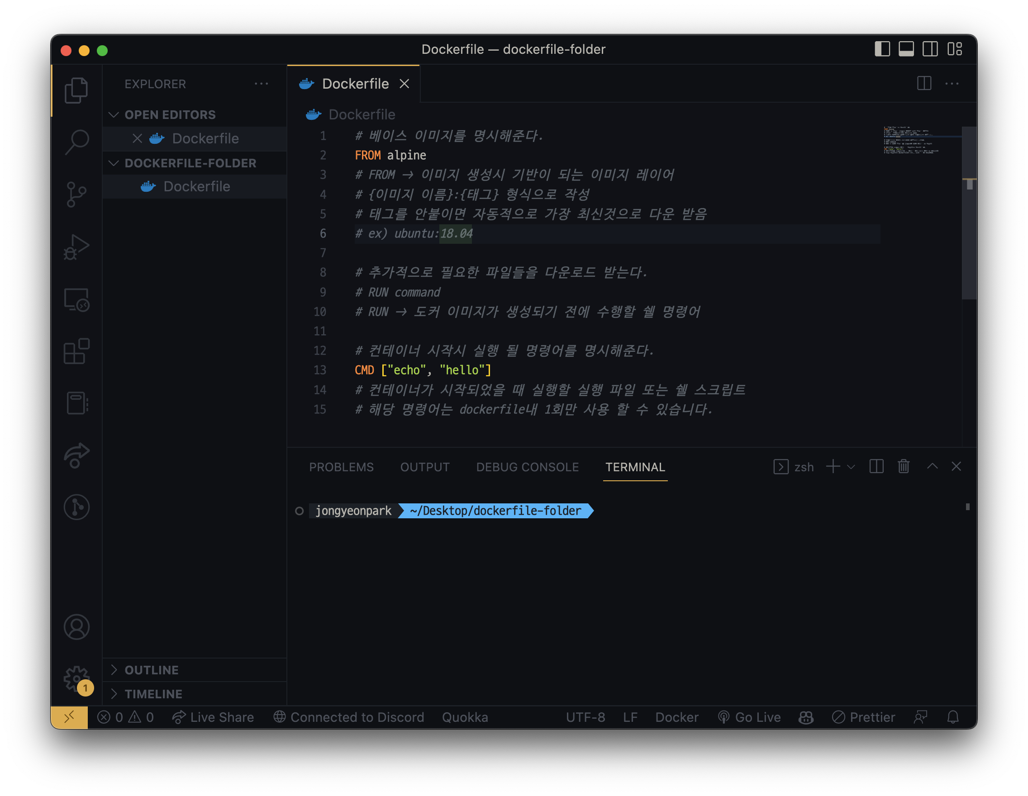Click the Accounts icon in activity bar
This screenshot has width=1028, height=796.
77,627
